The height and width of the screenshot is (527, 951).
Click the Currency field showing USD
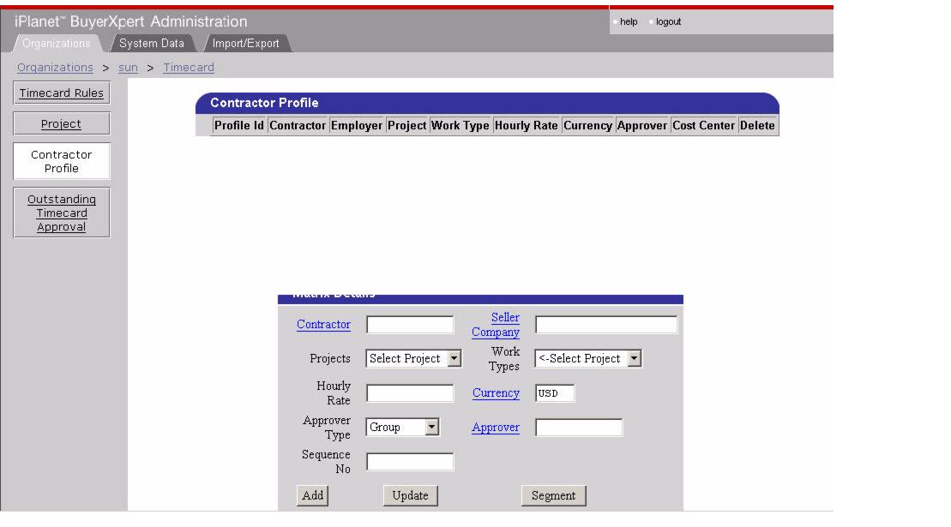point(554,393)
